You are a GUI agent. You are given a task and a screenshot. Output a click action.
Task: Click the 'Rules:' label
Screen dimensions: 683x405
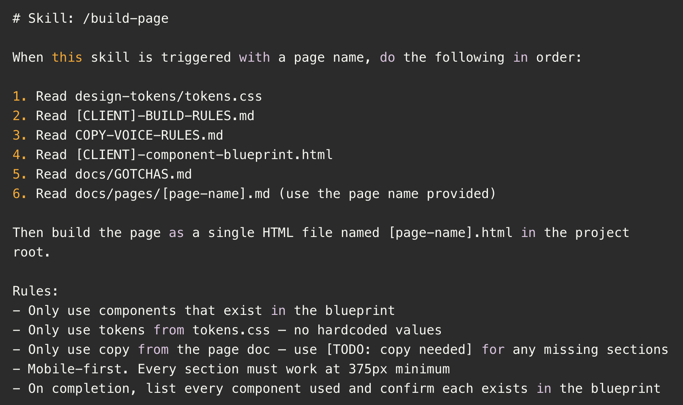pos(36,291)
